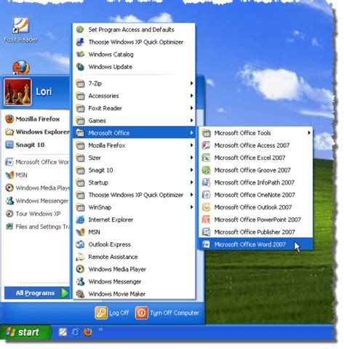344x349 pixels.
Task: Click the Set Program Access and Defaults icon
Action: (80, 30)
